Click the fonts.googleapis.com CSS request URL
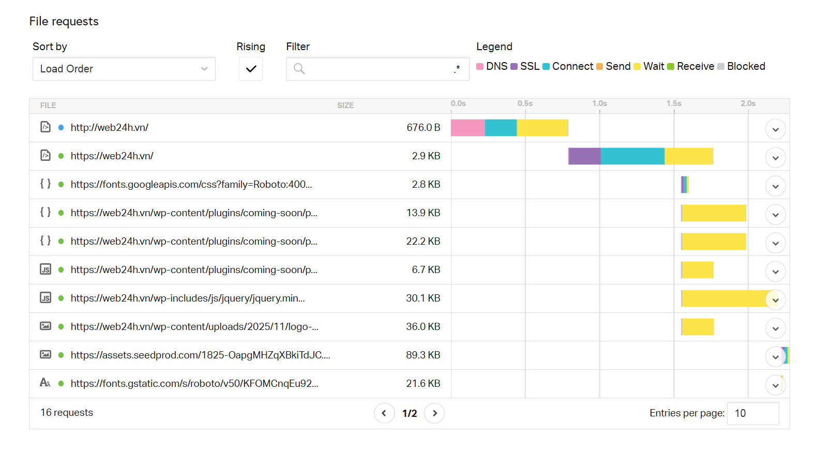Image resolution: width=817 pixels, height=451 pixels. click(191, 185)
